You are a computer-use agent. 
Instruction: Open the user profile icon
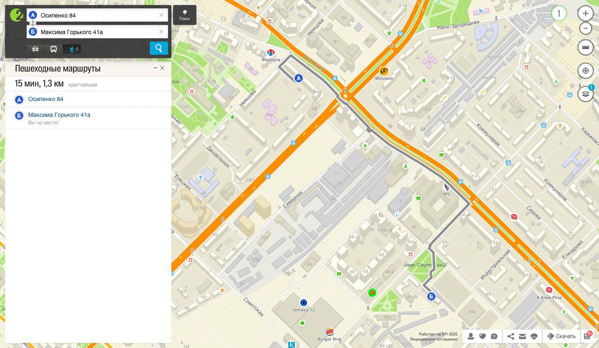(x=471, y=336)
